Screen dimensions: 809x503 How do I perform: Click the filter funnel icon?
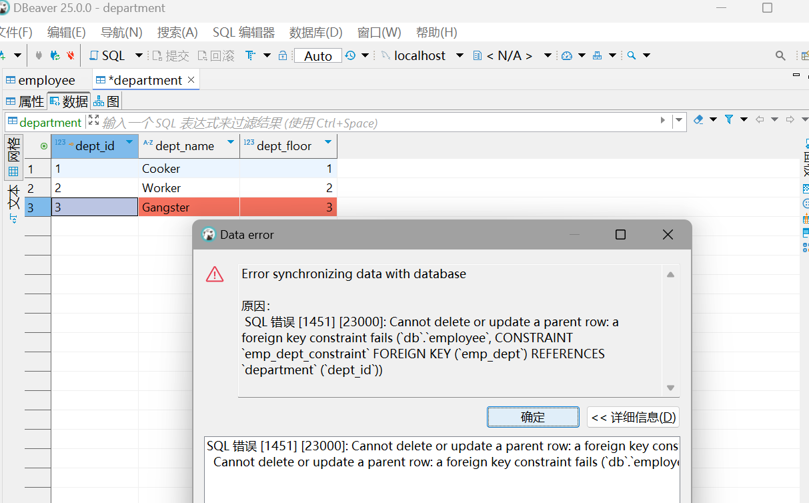point(729,119)
